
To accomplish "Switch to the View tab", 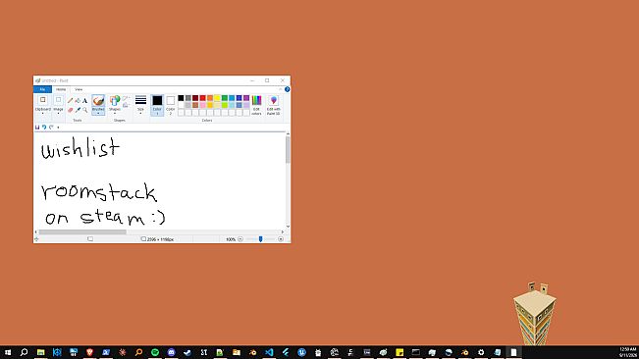I will tap(79, 89).
